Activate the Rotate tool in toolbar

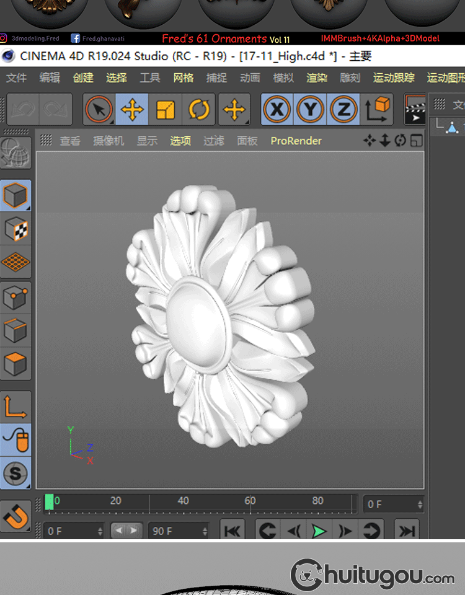point(198,110)
